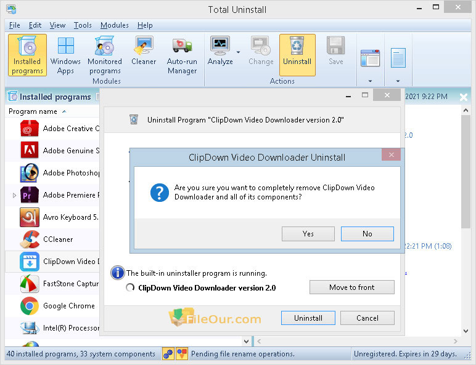Viewport: 476px width, 365px height.
Task: Click Uninstall button in dialog
Action: point(308,318)
